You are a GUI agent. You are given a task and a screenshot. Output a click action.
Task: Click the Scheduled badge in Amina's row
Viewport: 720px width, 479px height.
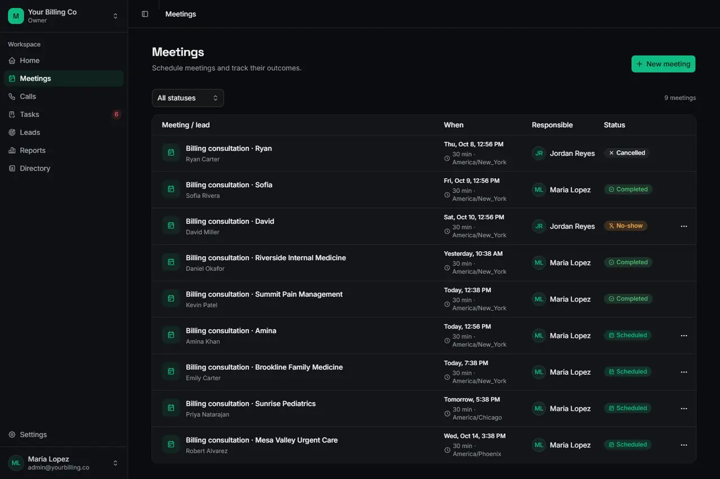click(628, 335)
